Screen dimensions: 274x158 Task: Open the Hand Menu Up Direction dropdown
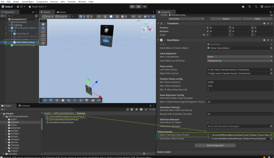coord(240,61)
